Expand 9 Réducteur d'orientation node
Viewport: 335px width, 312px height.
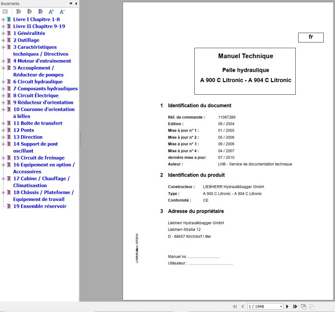pos(3,103)
